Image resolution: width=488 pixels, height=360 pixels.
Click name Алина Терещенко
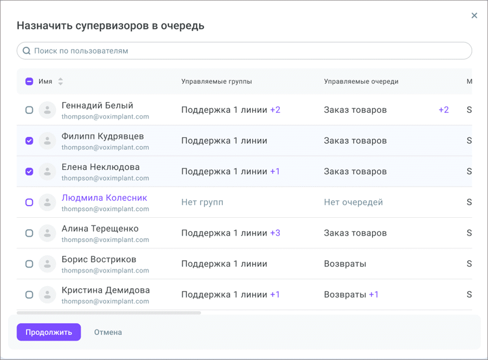[x=100, y=229]
